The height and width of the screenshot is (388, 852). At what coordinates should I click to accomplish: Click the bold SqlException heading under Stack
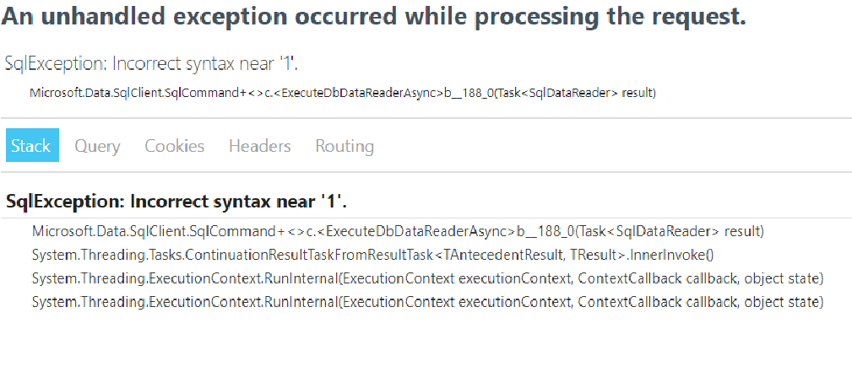tap(176, 202)
